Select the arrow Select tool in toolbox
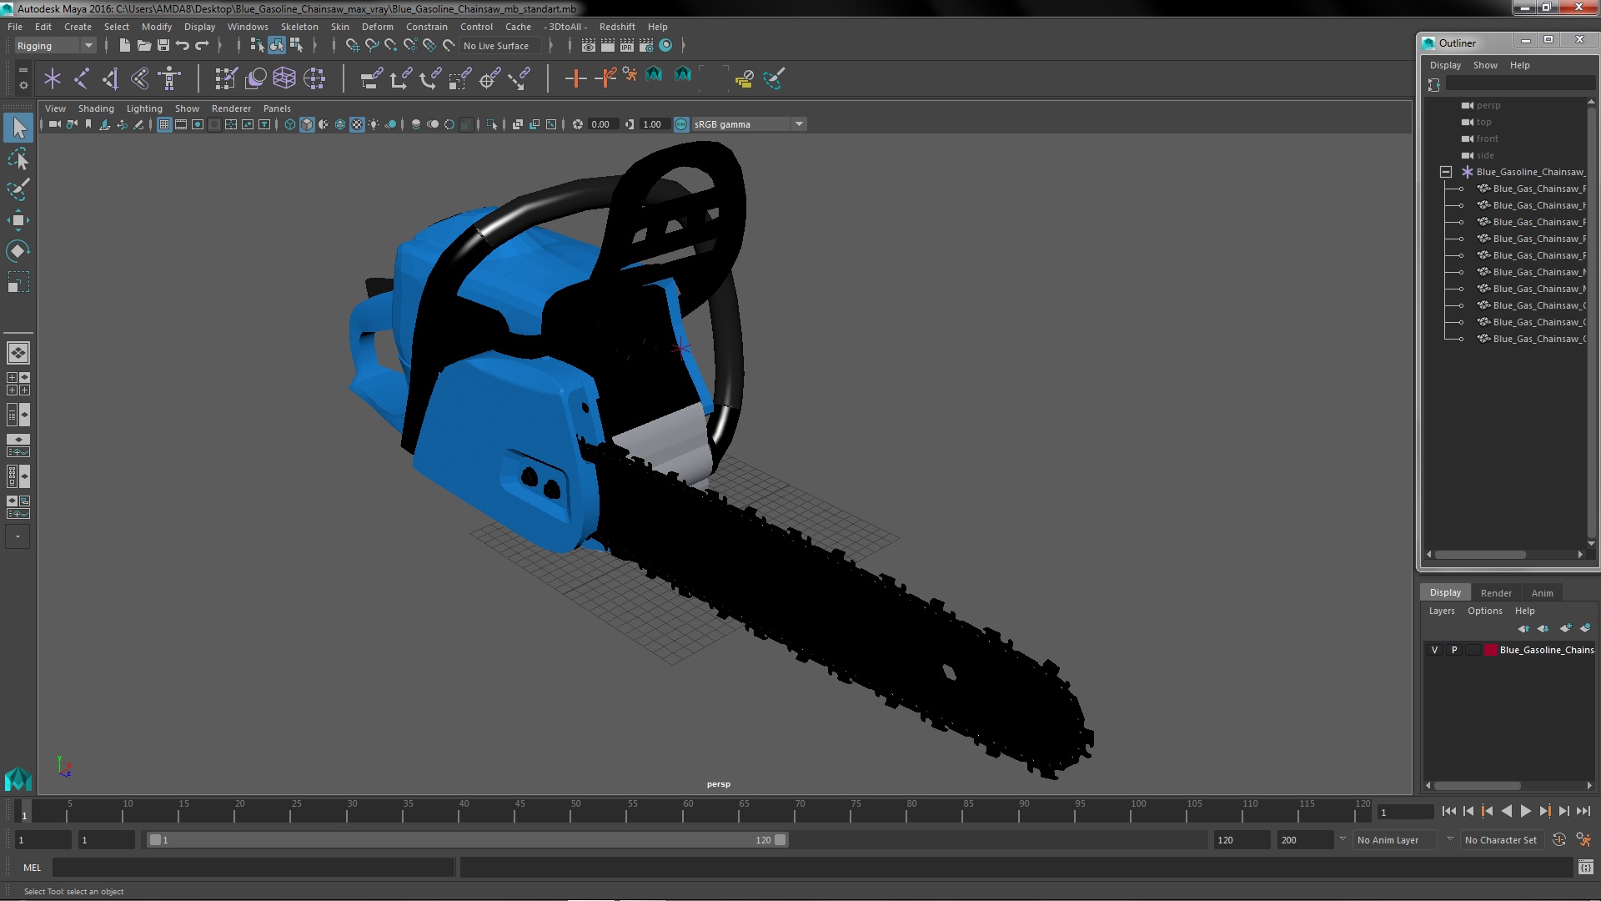Viewport: 1601px width, 901px height. pyautogui.click(x=18, y=128)
